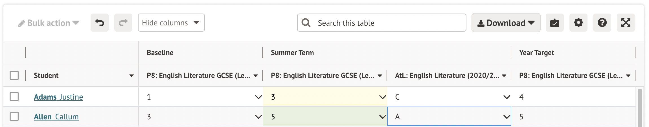Image resolution: width=649 pixels, height=127 pixels.
Task: Open Allen Callum student profile link
Action: [56, 117]
